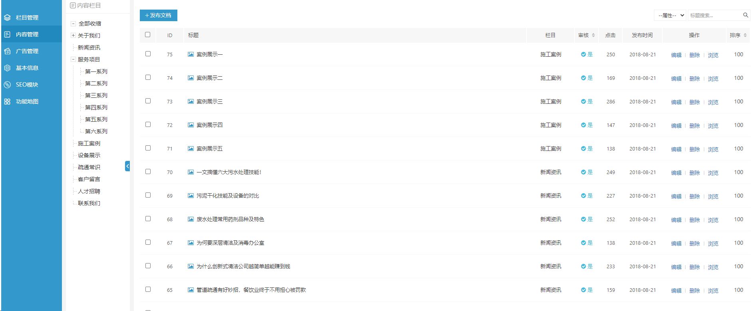Click the image icon beside 案例展示四
The height and width of the screenshot is (311, 755).
(x=191, y=125)
